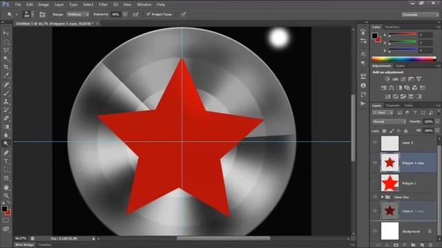Select the History Brush tool
The image size is (442, 248).
click(x=6, y=110)
